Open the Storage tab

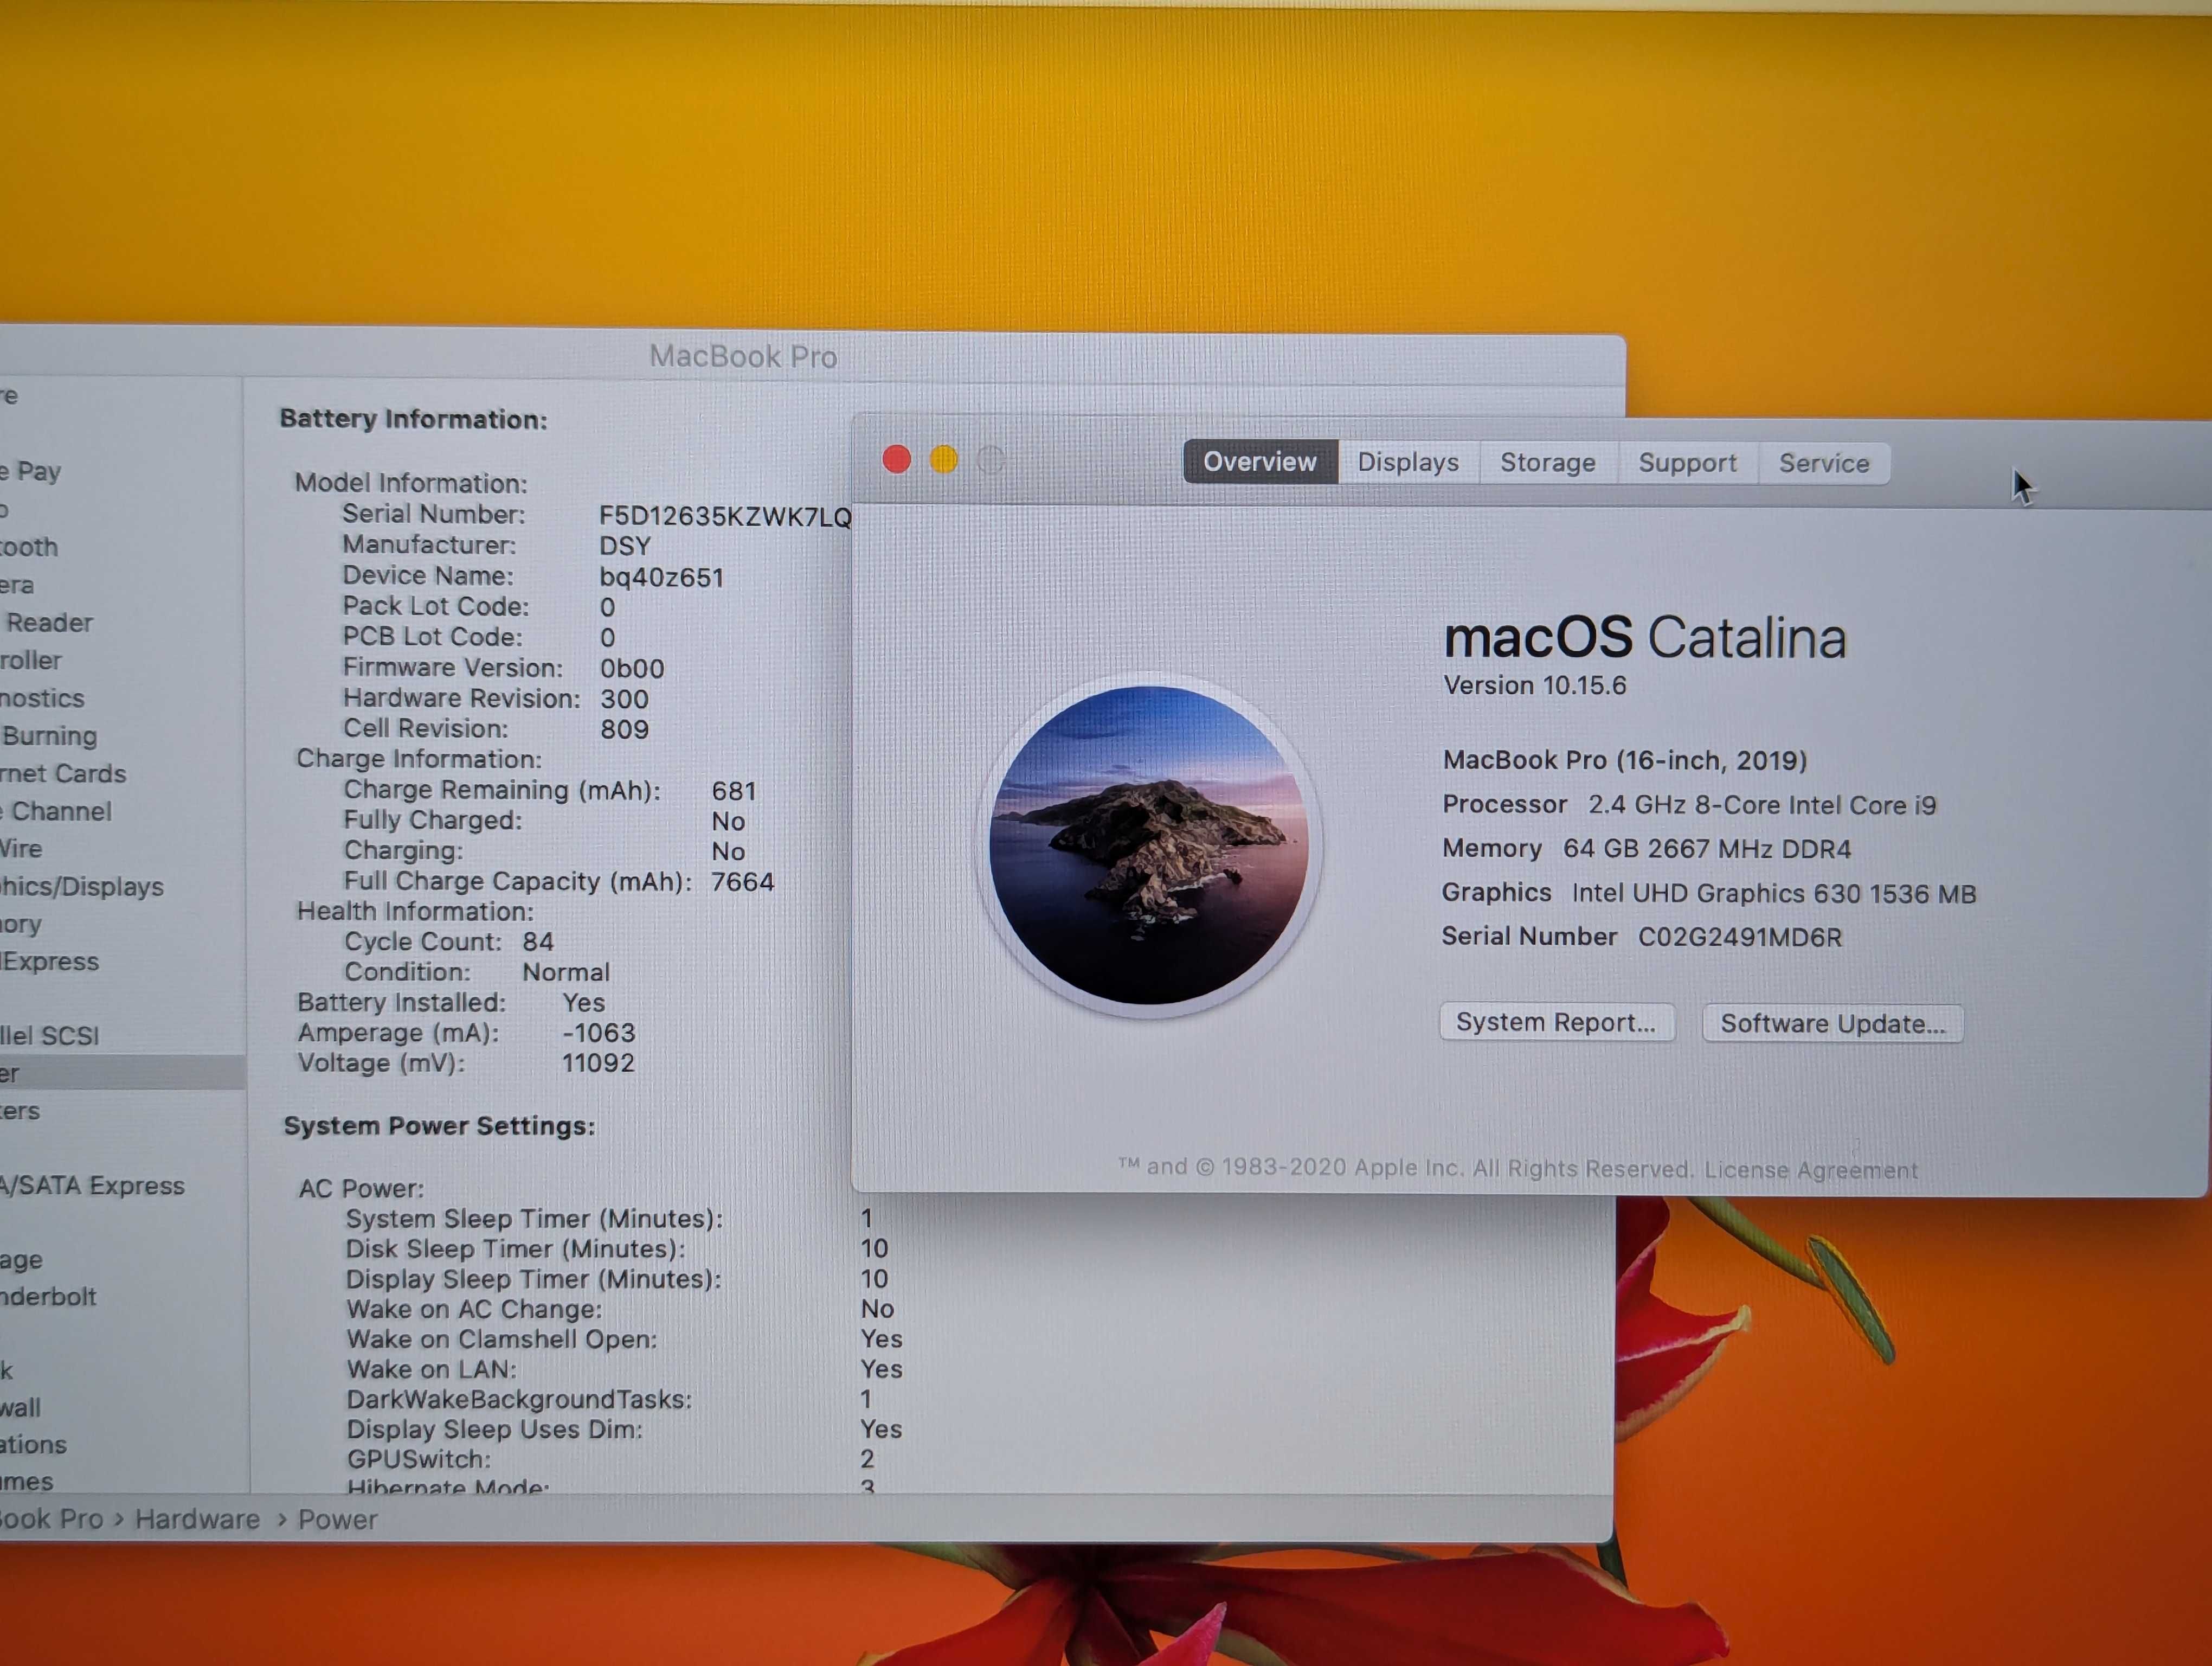point(1548,463)
